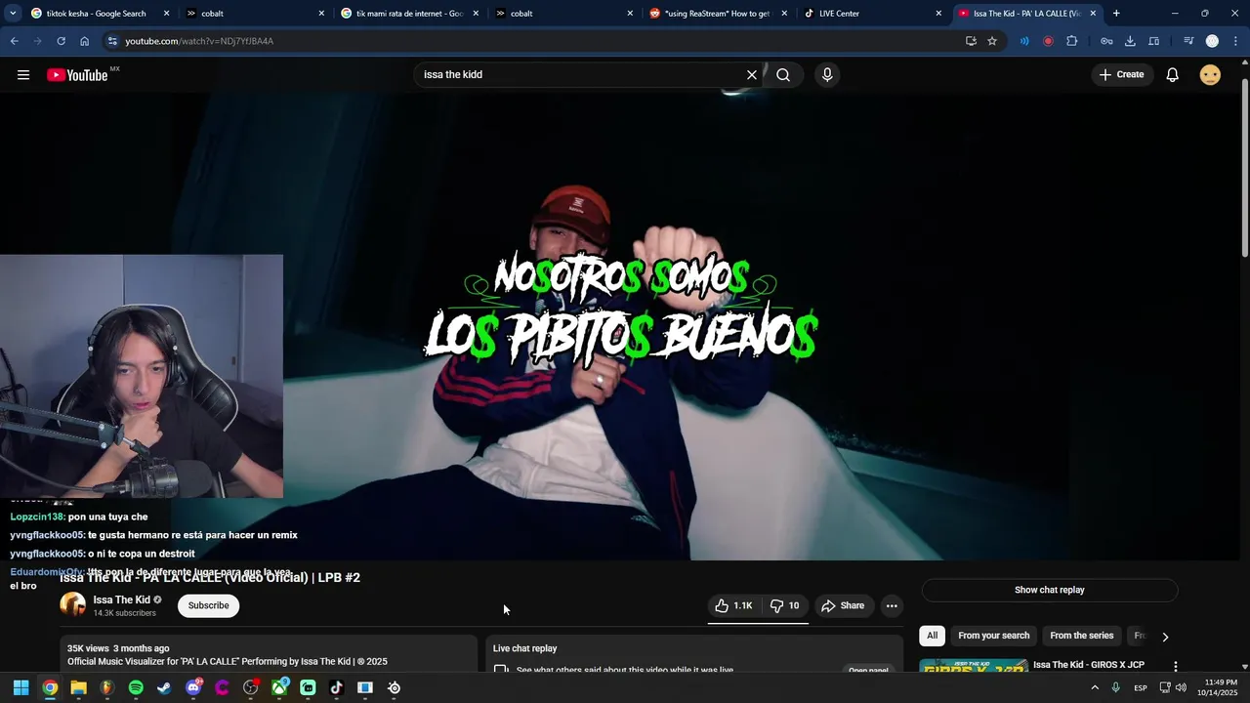The image size is (1250, 703).
Task: Click the search magnifier button
Action: click(x=783, y=75)
